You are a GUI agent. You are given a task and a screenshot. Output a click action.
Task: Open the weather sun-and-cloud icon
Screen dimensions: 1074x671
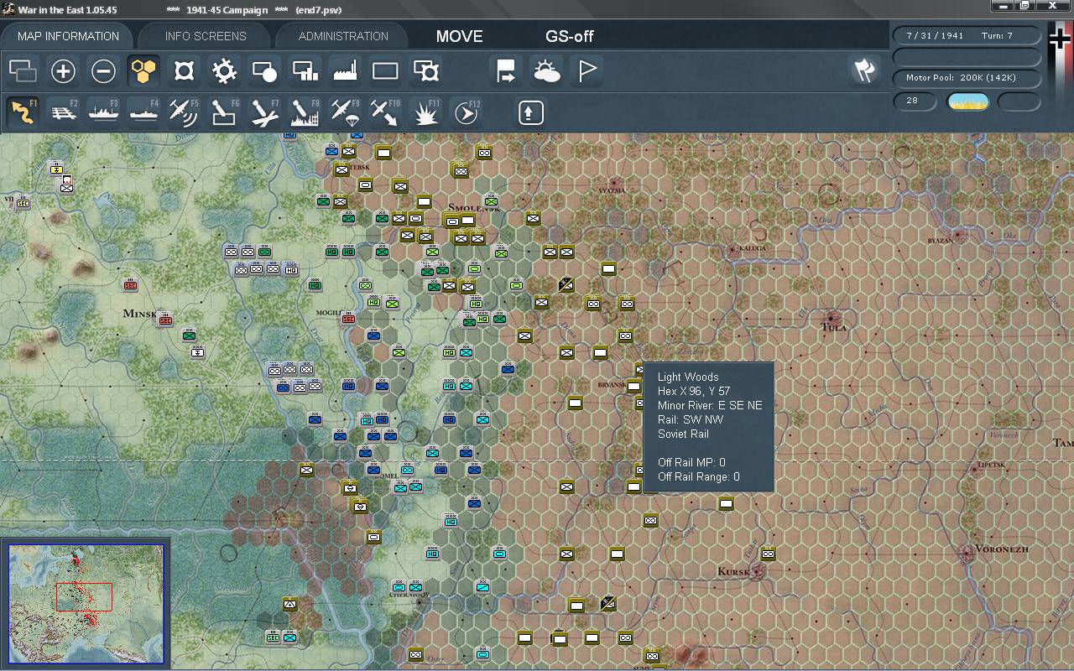click(546, 71)
